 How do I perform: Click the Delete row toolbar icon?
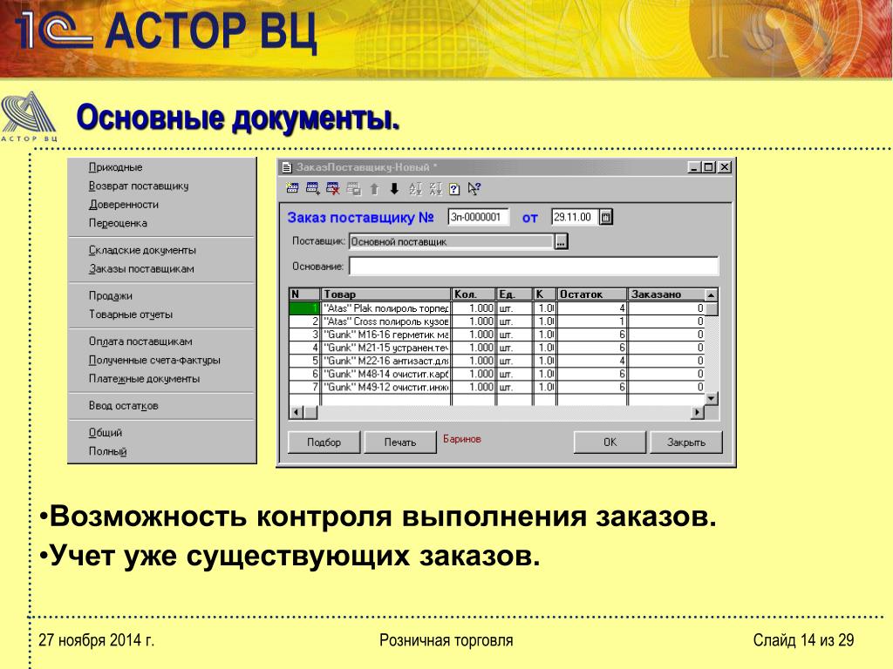[x=333, y=188]
